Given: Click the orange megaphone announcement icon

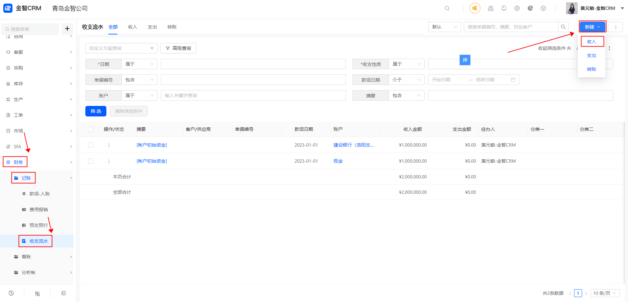Looking at the screenshot, I should click(475, 8).
